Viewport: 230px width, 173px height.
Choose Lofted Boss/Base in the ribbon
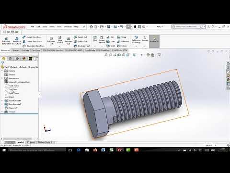coord(32,41)
